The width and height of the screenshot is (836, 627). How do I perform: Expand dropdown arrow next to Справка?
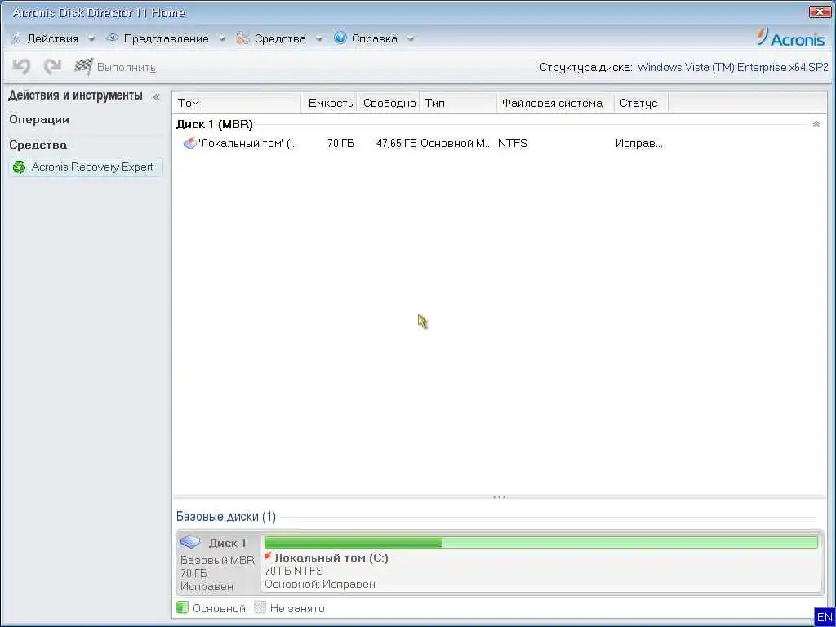pyautogui.click(x=411, y=38)
